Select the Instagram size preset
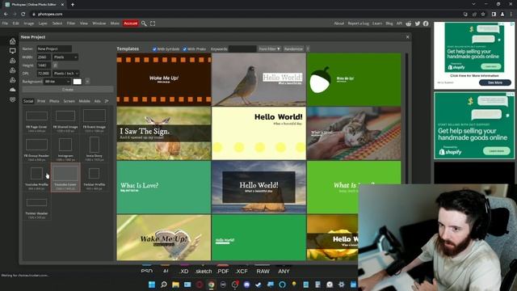517x291 pixels. [x=65, y=148]
